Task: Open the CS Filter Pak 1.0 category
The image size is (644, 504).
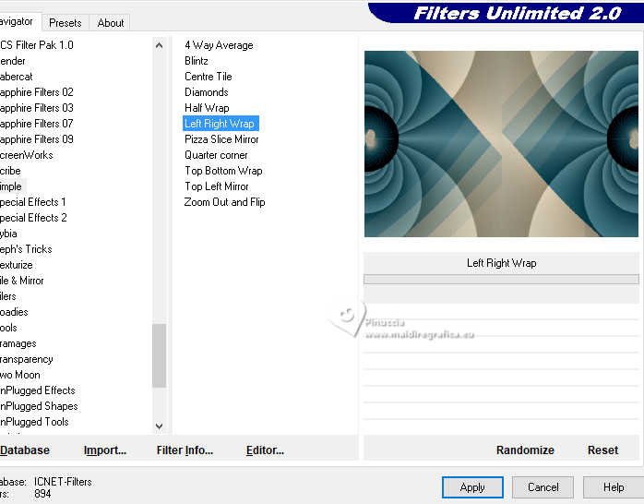Action: [x=37, y=45]
